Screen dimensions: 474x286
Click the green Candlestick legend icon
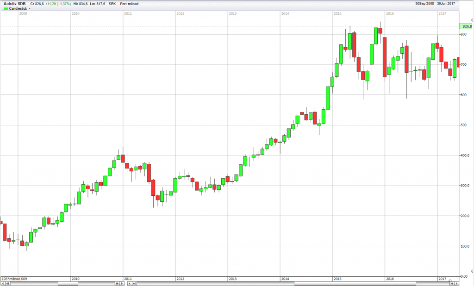(6, 8)
